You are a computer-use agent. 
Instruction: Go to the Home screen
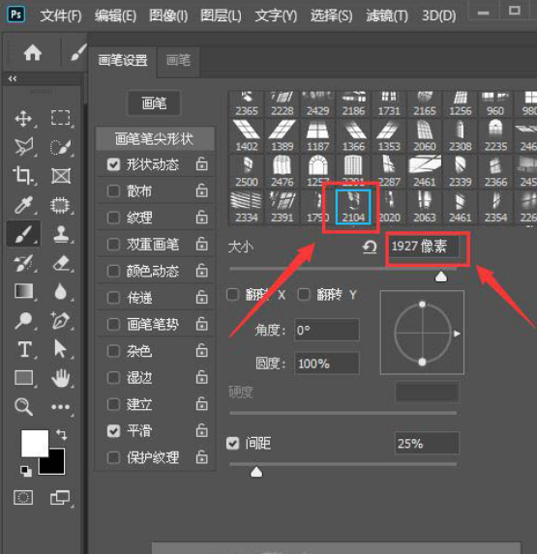[33, 53]
